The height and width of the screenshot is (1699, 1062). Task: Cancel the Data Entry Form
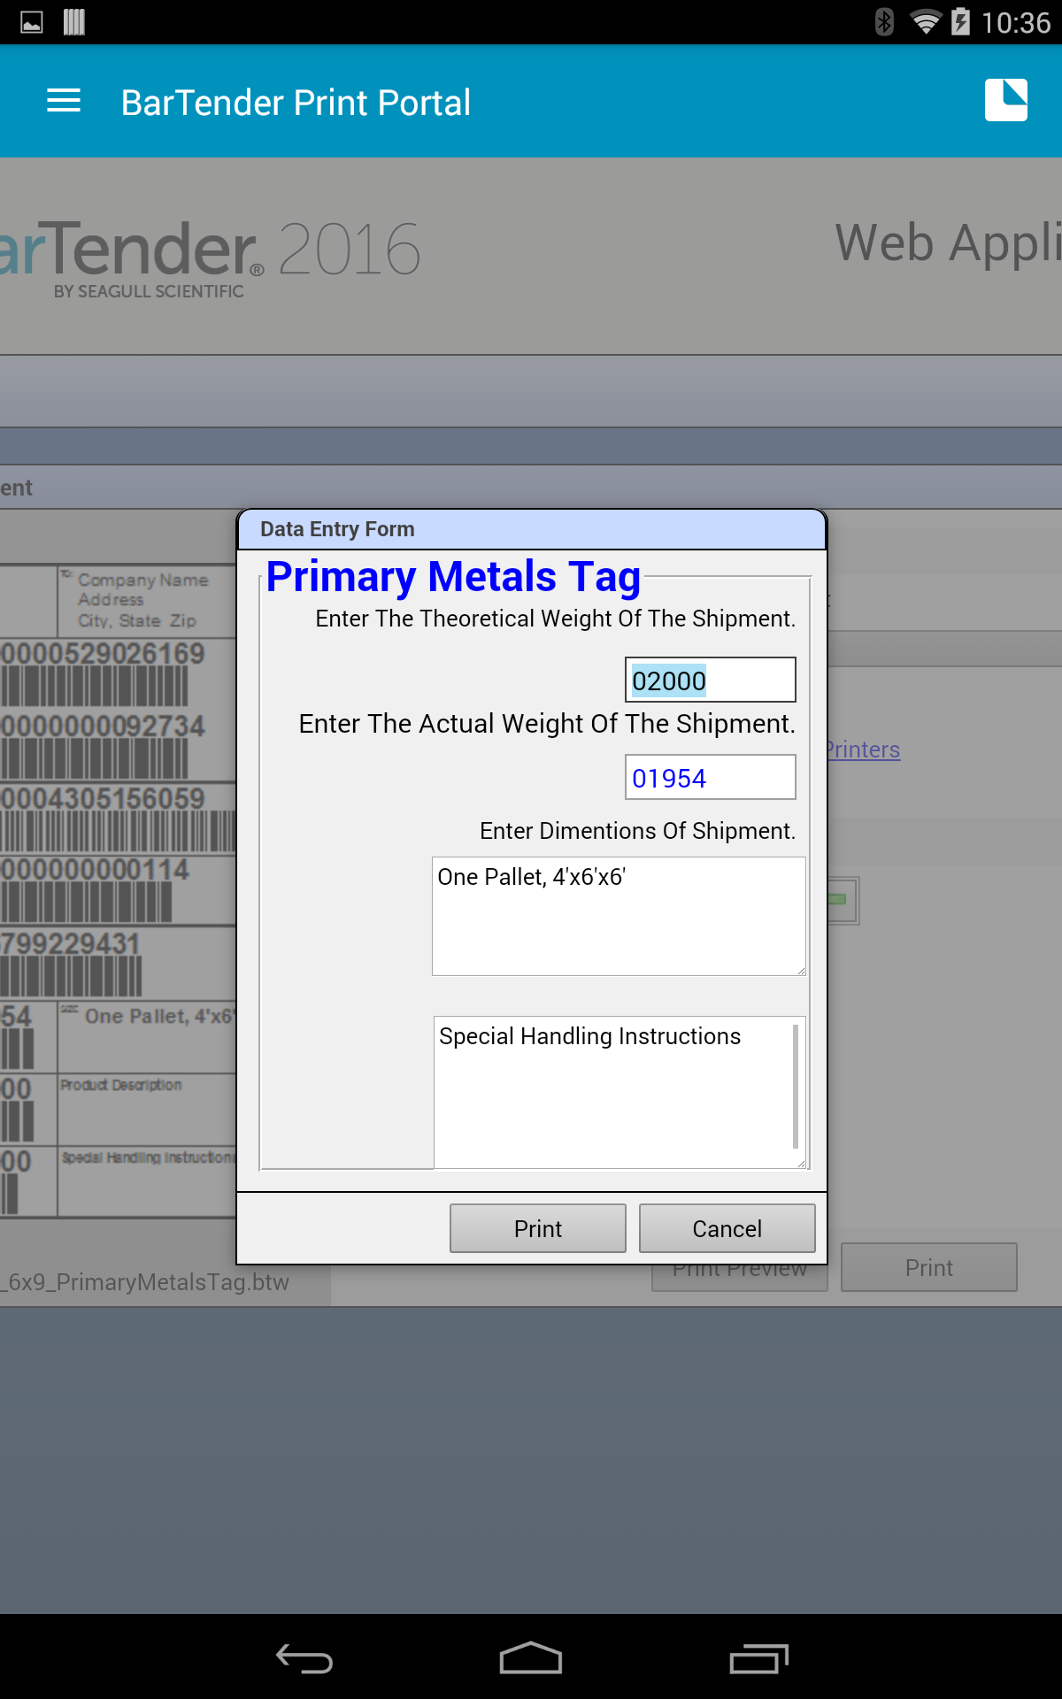(727, 1228)
